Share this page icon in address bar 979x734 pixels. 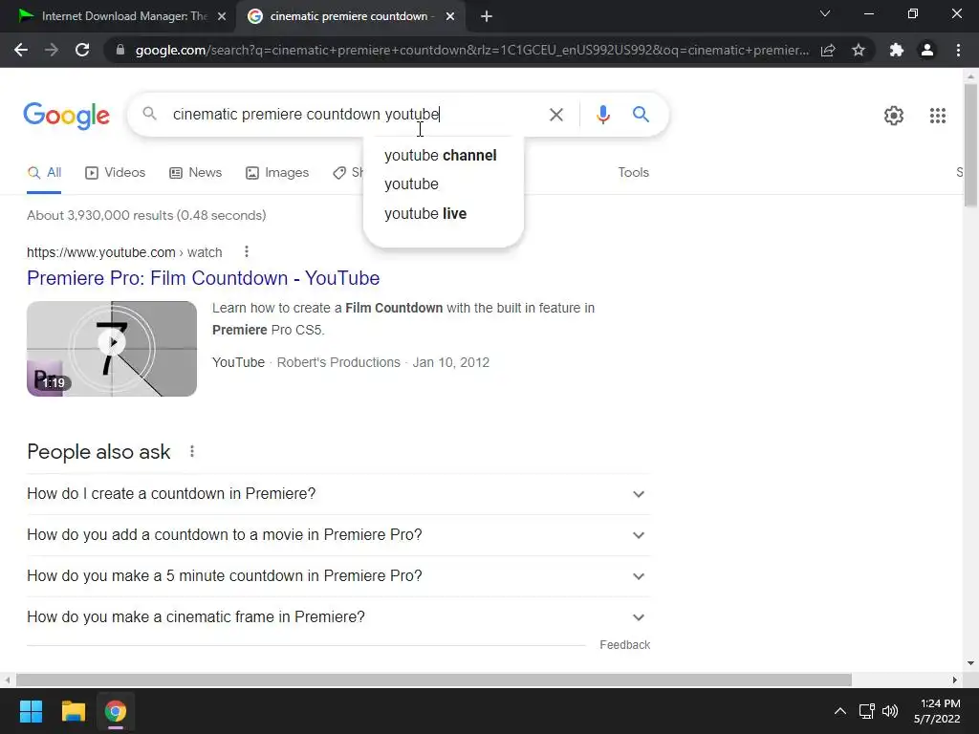pyautogui.click(x=828, y=50)
